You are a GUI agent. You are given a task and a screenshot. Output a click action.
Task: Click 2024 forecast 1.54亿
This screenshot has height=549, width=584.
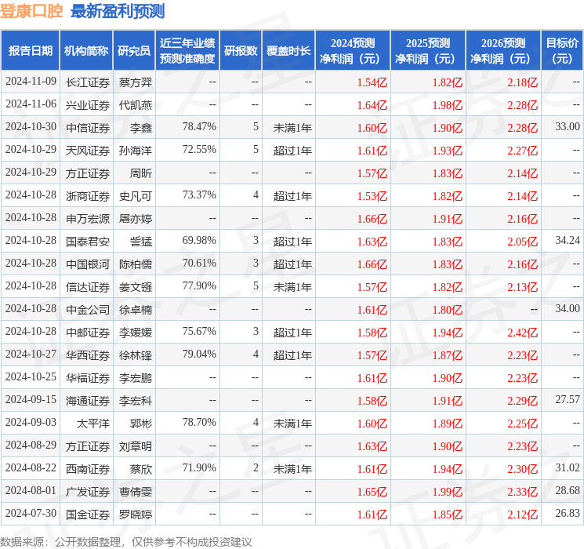coord(372,82)
